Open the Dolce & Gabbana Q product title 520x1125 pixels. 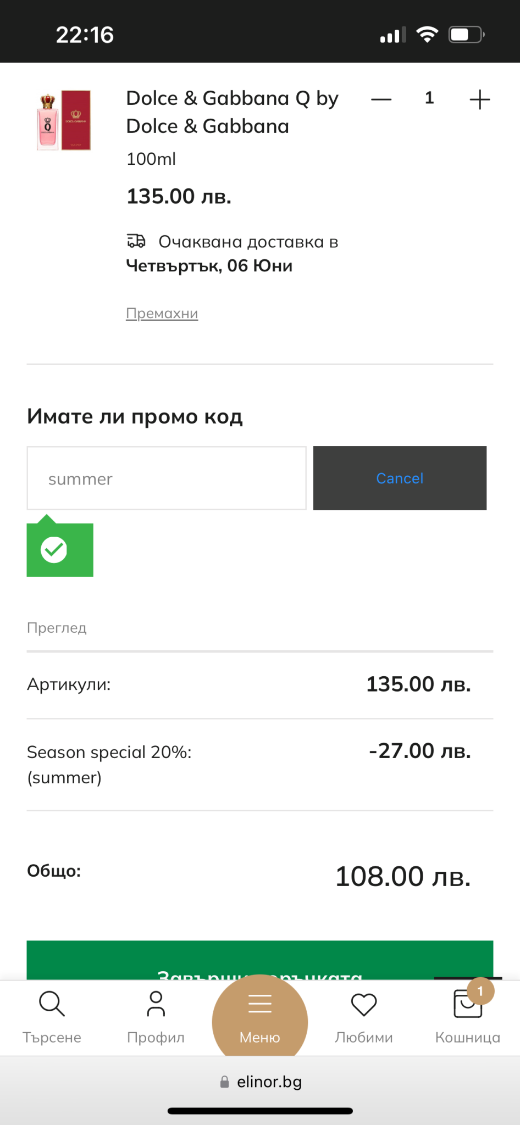coord(231,112)
